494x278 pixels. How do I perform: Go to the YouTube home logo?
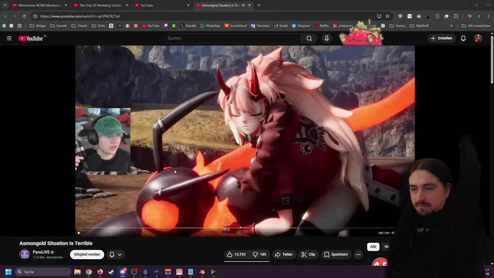click(x=30, y=38)
